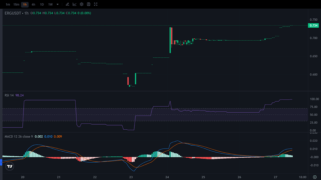
Task: Click the MACD 12 26 close 9 label
Action: coord(19,136)
